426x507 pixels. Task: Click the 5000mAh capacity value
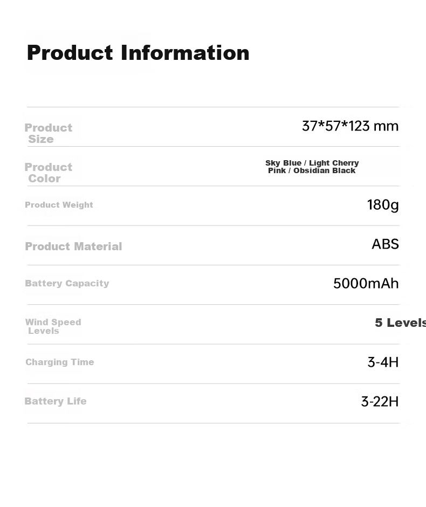click(366, 284)
